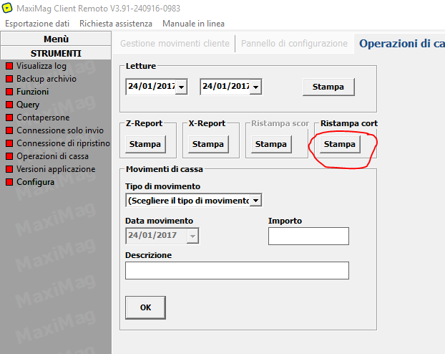This screenshot has height=354, width=445.
Task: Click red square beside Operazioni di cassa
Action: click(x=9, y=156)
